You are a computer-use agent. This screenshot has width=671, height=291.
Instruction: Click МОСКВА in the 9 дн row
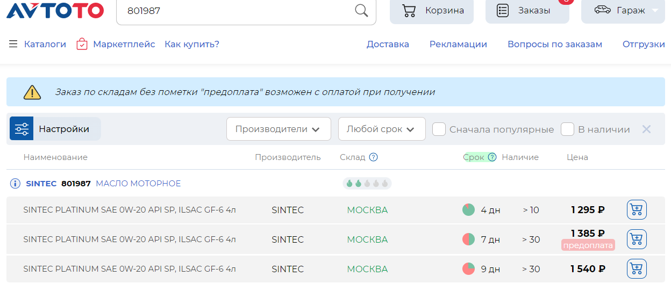[x=367, y=269]
